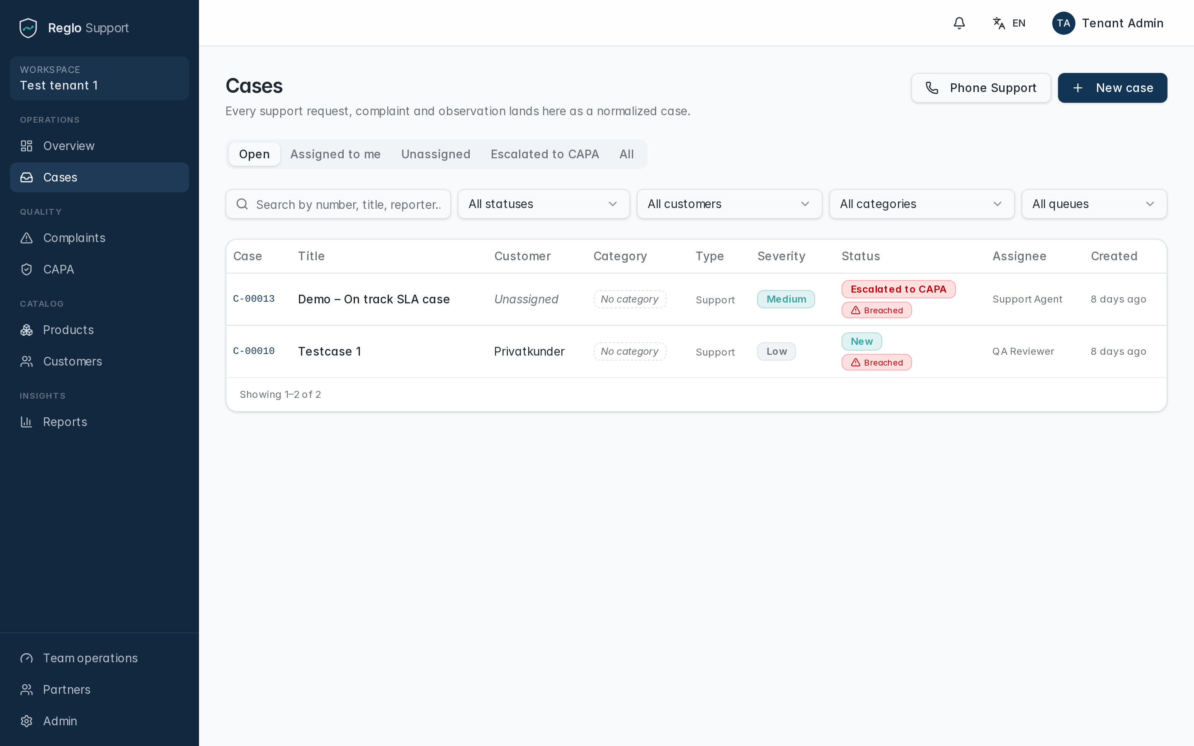Click the language translate icon
This screenshot has height=746, width=1194.
pos(999,23)
